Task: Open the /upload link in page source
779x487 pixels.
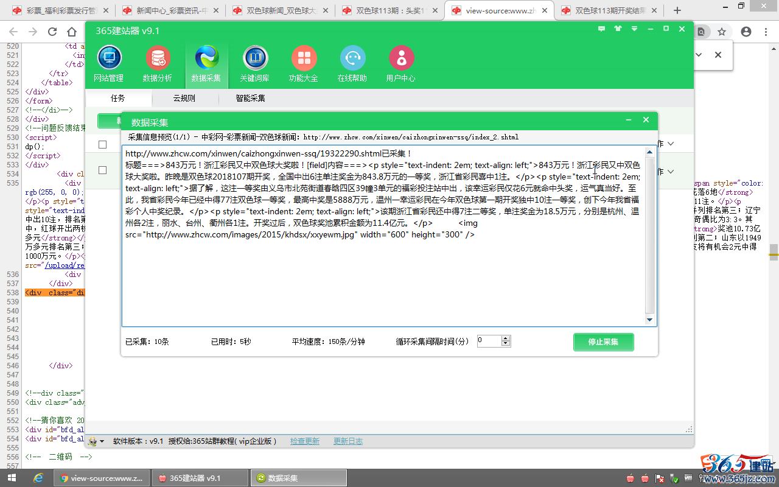Action: [65, 265]
